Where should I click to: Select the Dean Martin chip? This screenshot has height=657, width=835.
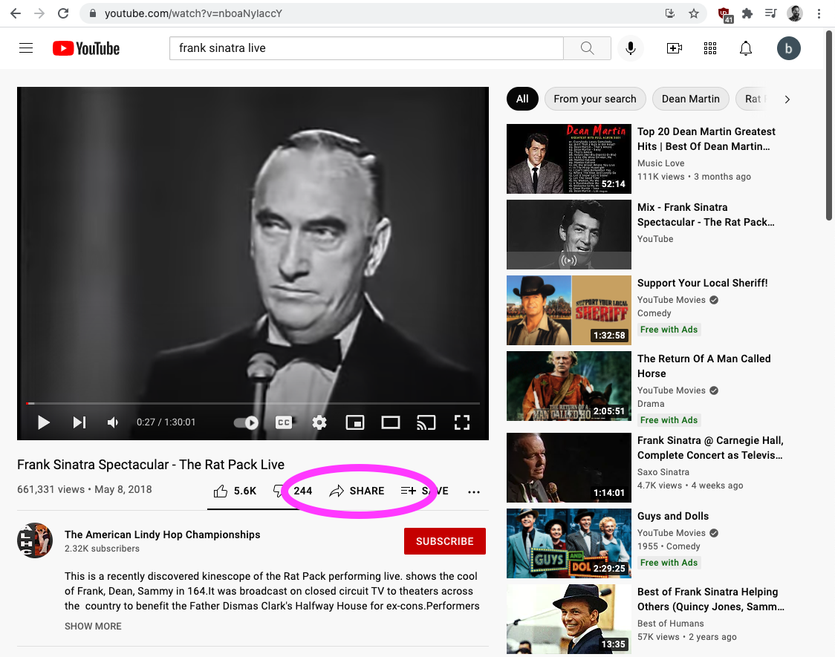click(x=691, y=99)
